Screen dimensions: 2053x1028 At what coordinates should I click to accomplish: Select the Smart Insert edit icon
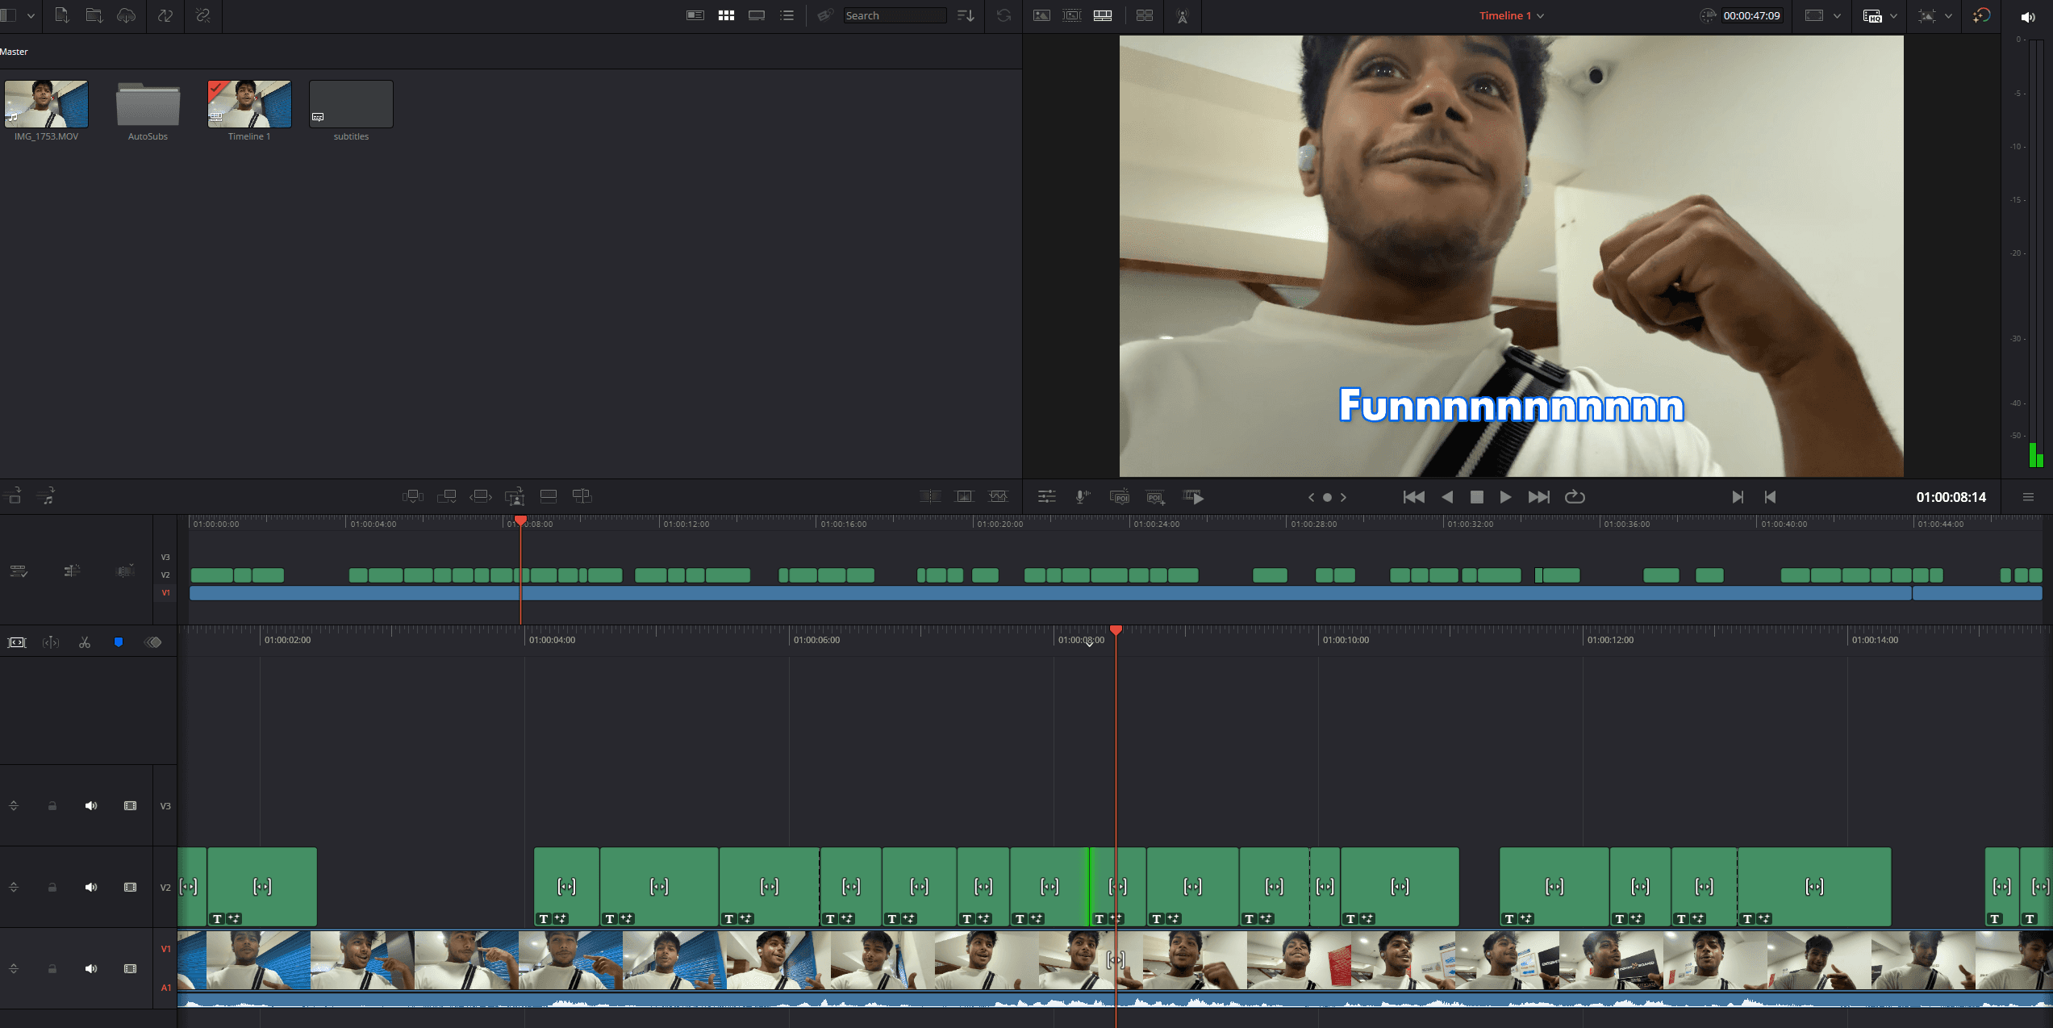click(x=412, y=496)
